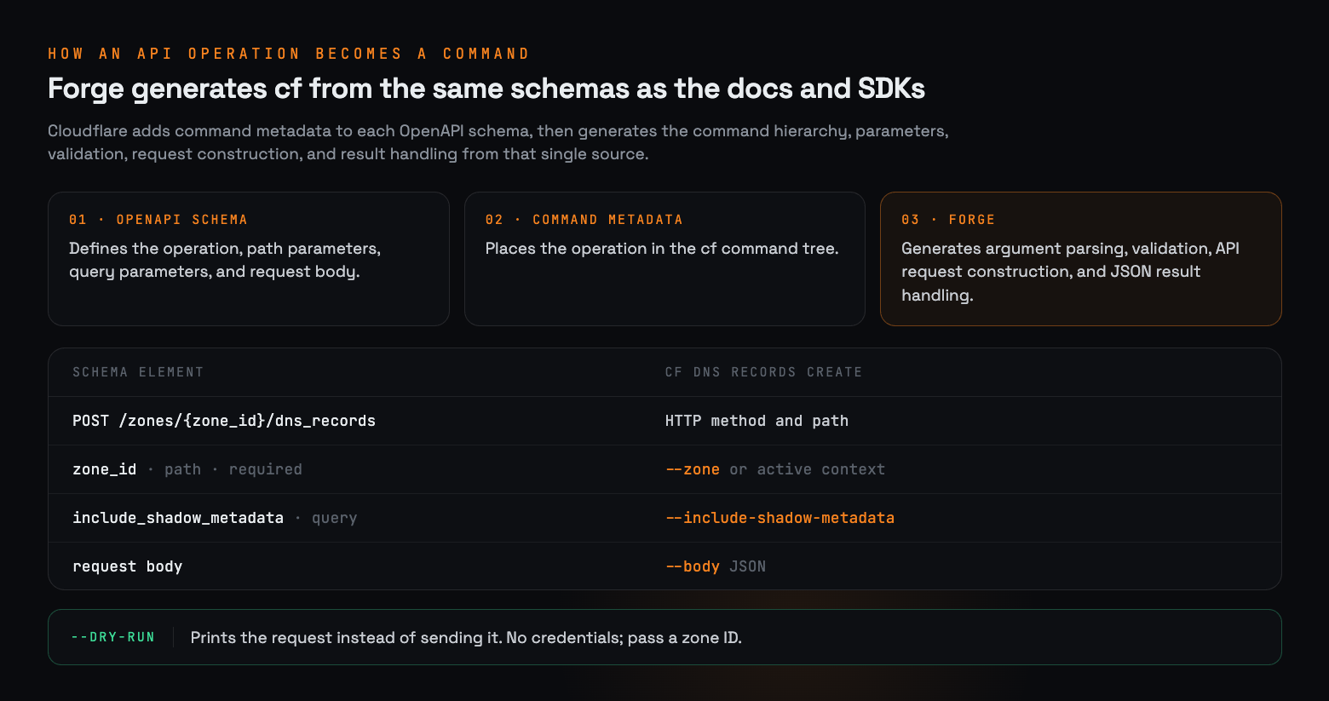Select the 'HTTP method and path' cell
The width and height of the screenshot is (1329, 701).
point(757,421)
